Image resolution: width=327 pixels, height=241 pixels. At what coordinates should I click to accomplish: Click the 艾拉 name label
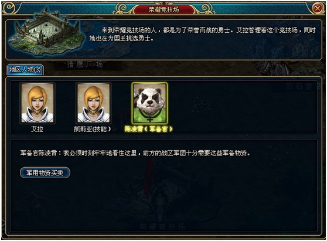[38, 129]
